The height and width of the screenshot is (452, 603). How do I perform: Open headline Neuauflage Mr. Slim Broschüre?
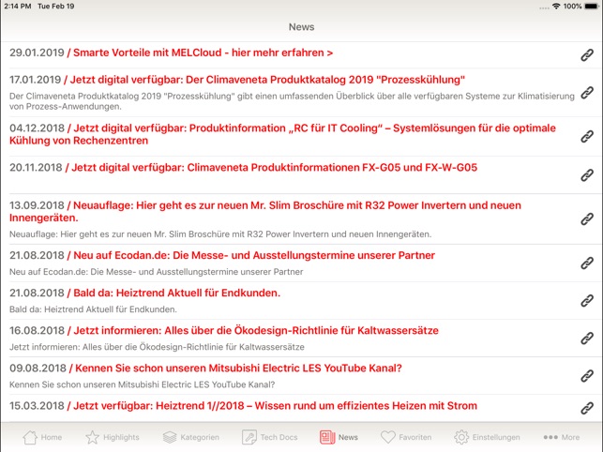265,212
